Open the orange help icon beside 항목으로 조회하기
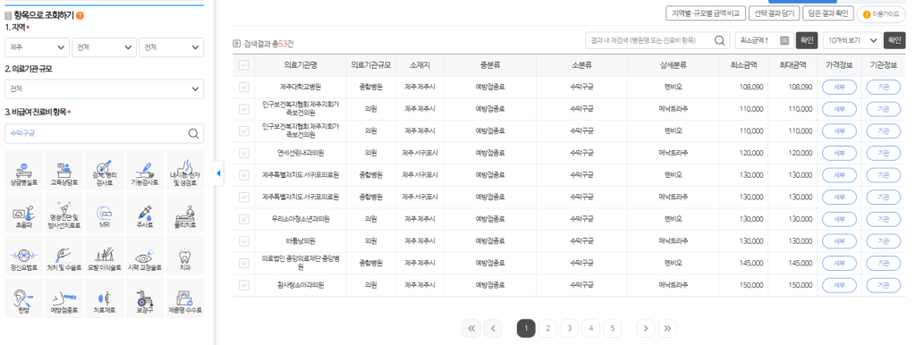Screen dimensions: 916x345 click(x=80, y=16)
